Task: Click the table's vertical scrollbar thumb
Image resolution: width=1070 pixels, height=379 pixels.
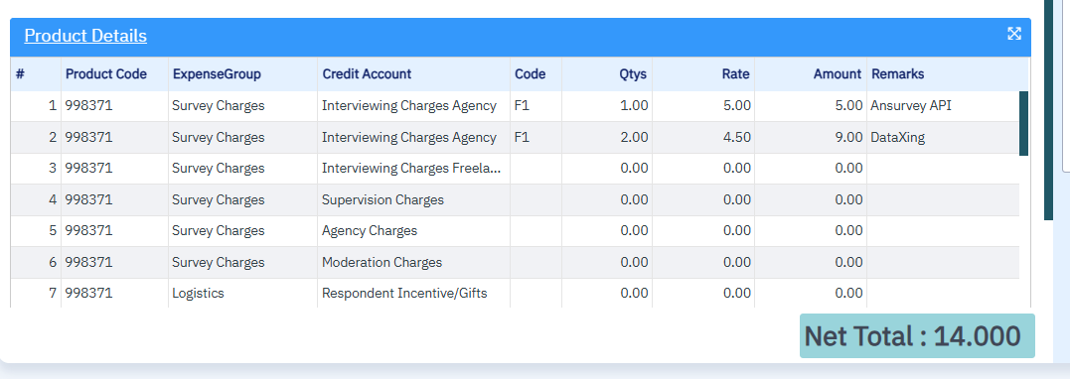Action: coord(1023,123)
